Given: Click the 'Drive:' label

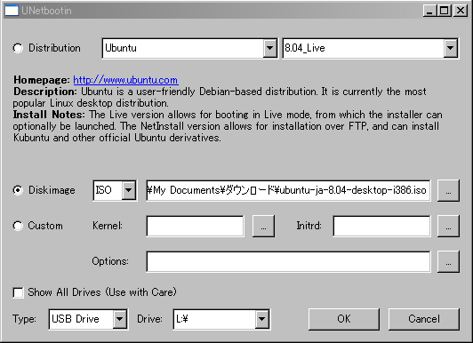Looking at the screenshot, I should tap(149, 319).
